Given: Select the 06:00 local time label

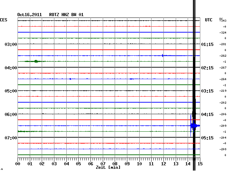Looking at the screenshot, I should 11,115.
